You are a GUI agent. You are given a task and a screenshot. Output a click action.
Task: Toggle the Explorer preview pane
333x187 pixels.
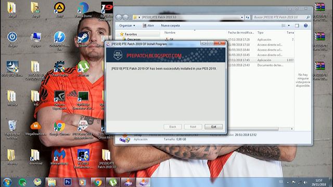tap(297, 25)
